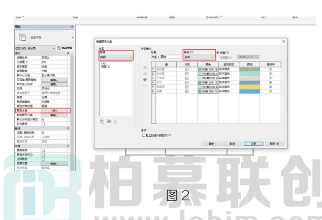Screen dimensions: 322x220
Task: Collapse the Underlay section in Properties
Action: tap(68, 128)
